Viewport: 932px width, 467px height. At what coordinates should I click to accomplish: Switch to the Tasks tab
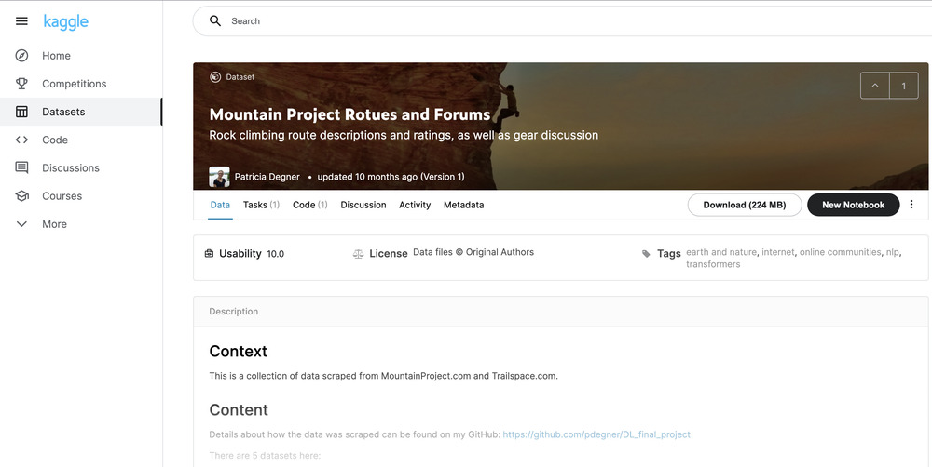[261, 205]
